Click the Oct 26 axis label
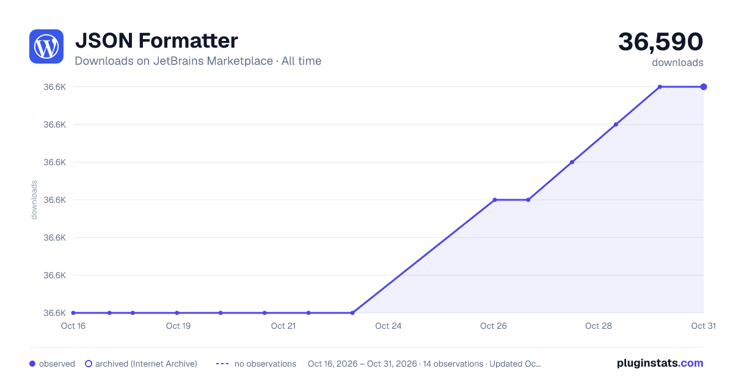This screenshot has height=385, width=733. [x=494, y=326]
